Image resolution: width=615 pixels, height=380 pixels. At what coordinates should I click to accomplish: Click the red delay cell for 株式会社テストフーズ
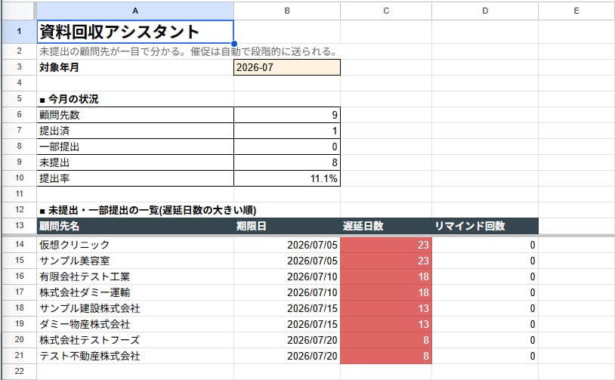point(386,340)
